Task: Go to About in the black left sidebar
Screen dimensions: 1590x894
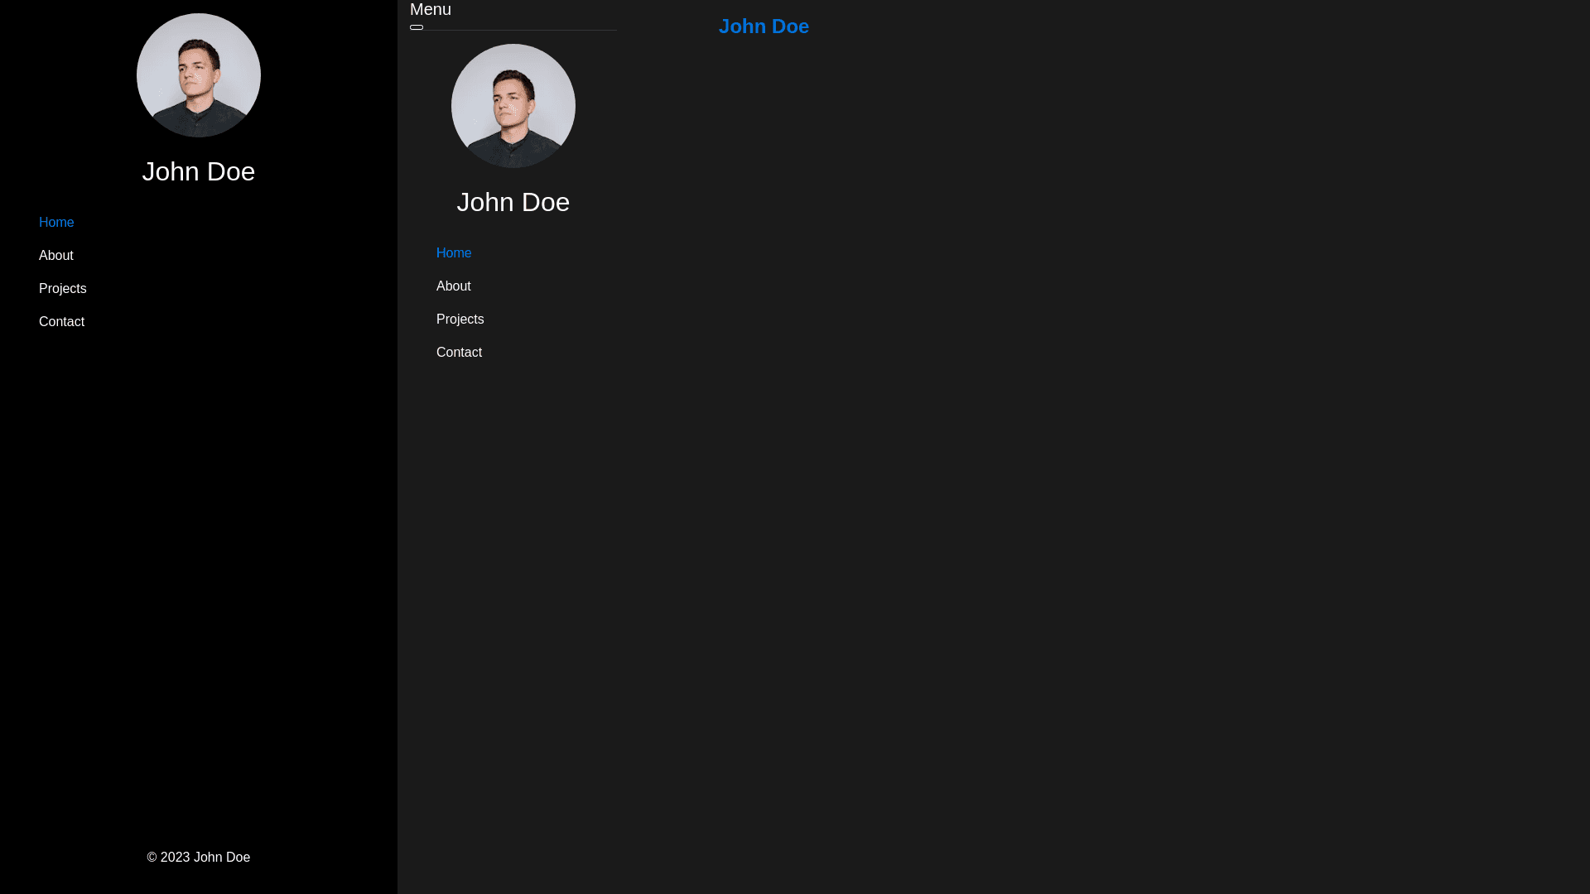Action: (56, 256)
